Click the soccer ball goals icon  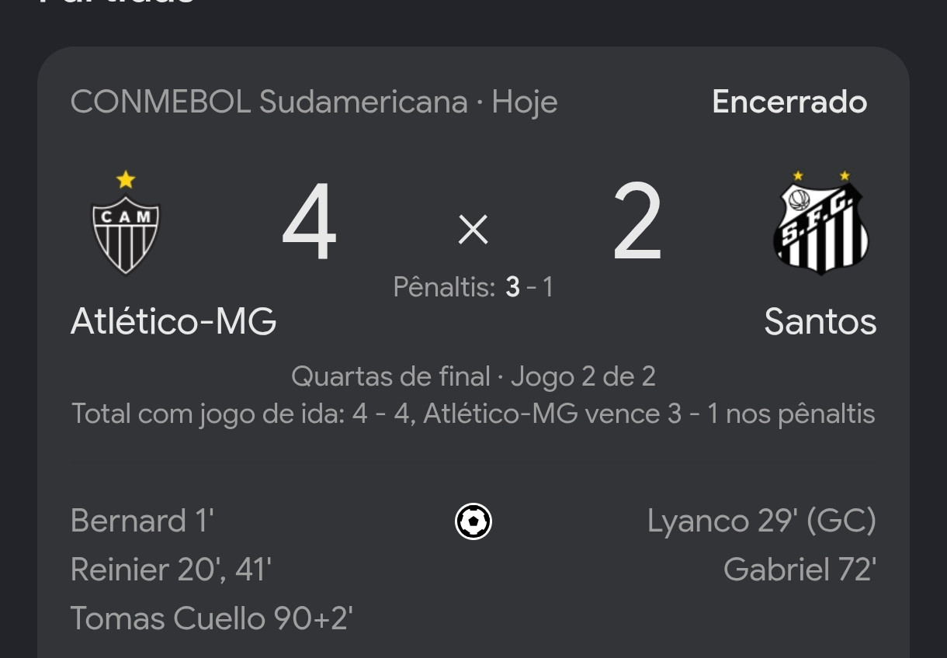pyautogui.click(x=473, y=521)
